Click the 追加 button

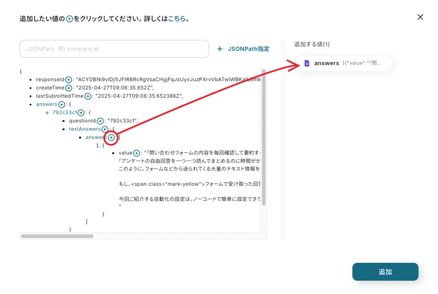[x=385, y=272]
